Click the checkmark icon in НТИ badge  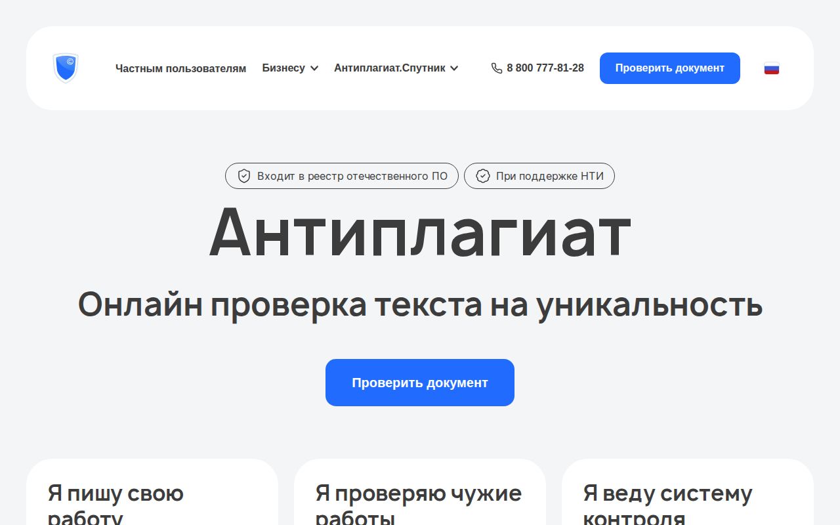(x=483, y=176)
